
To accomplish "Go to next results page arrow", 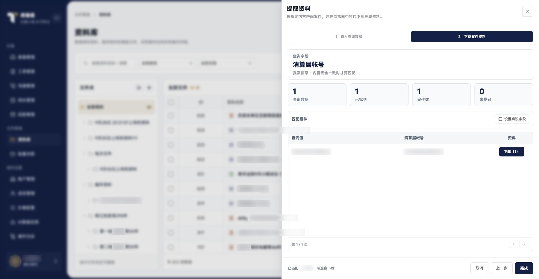I will point(524,244).
